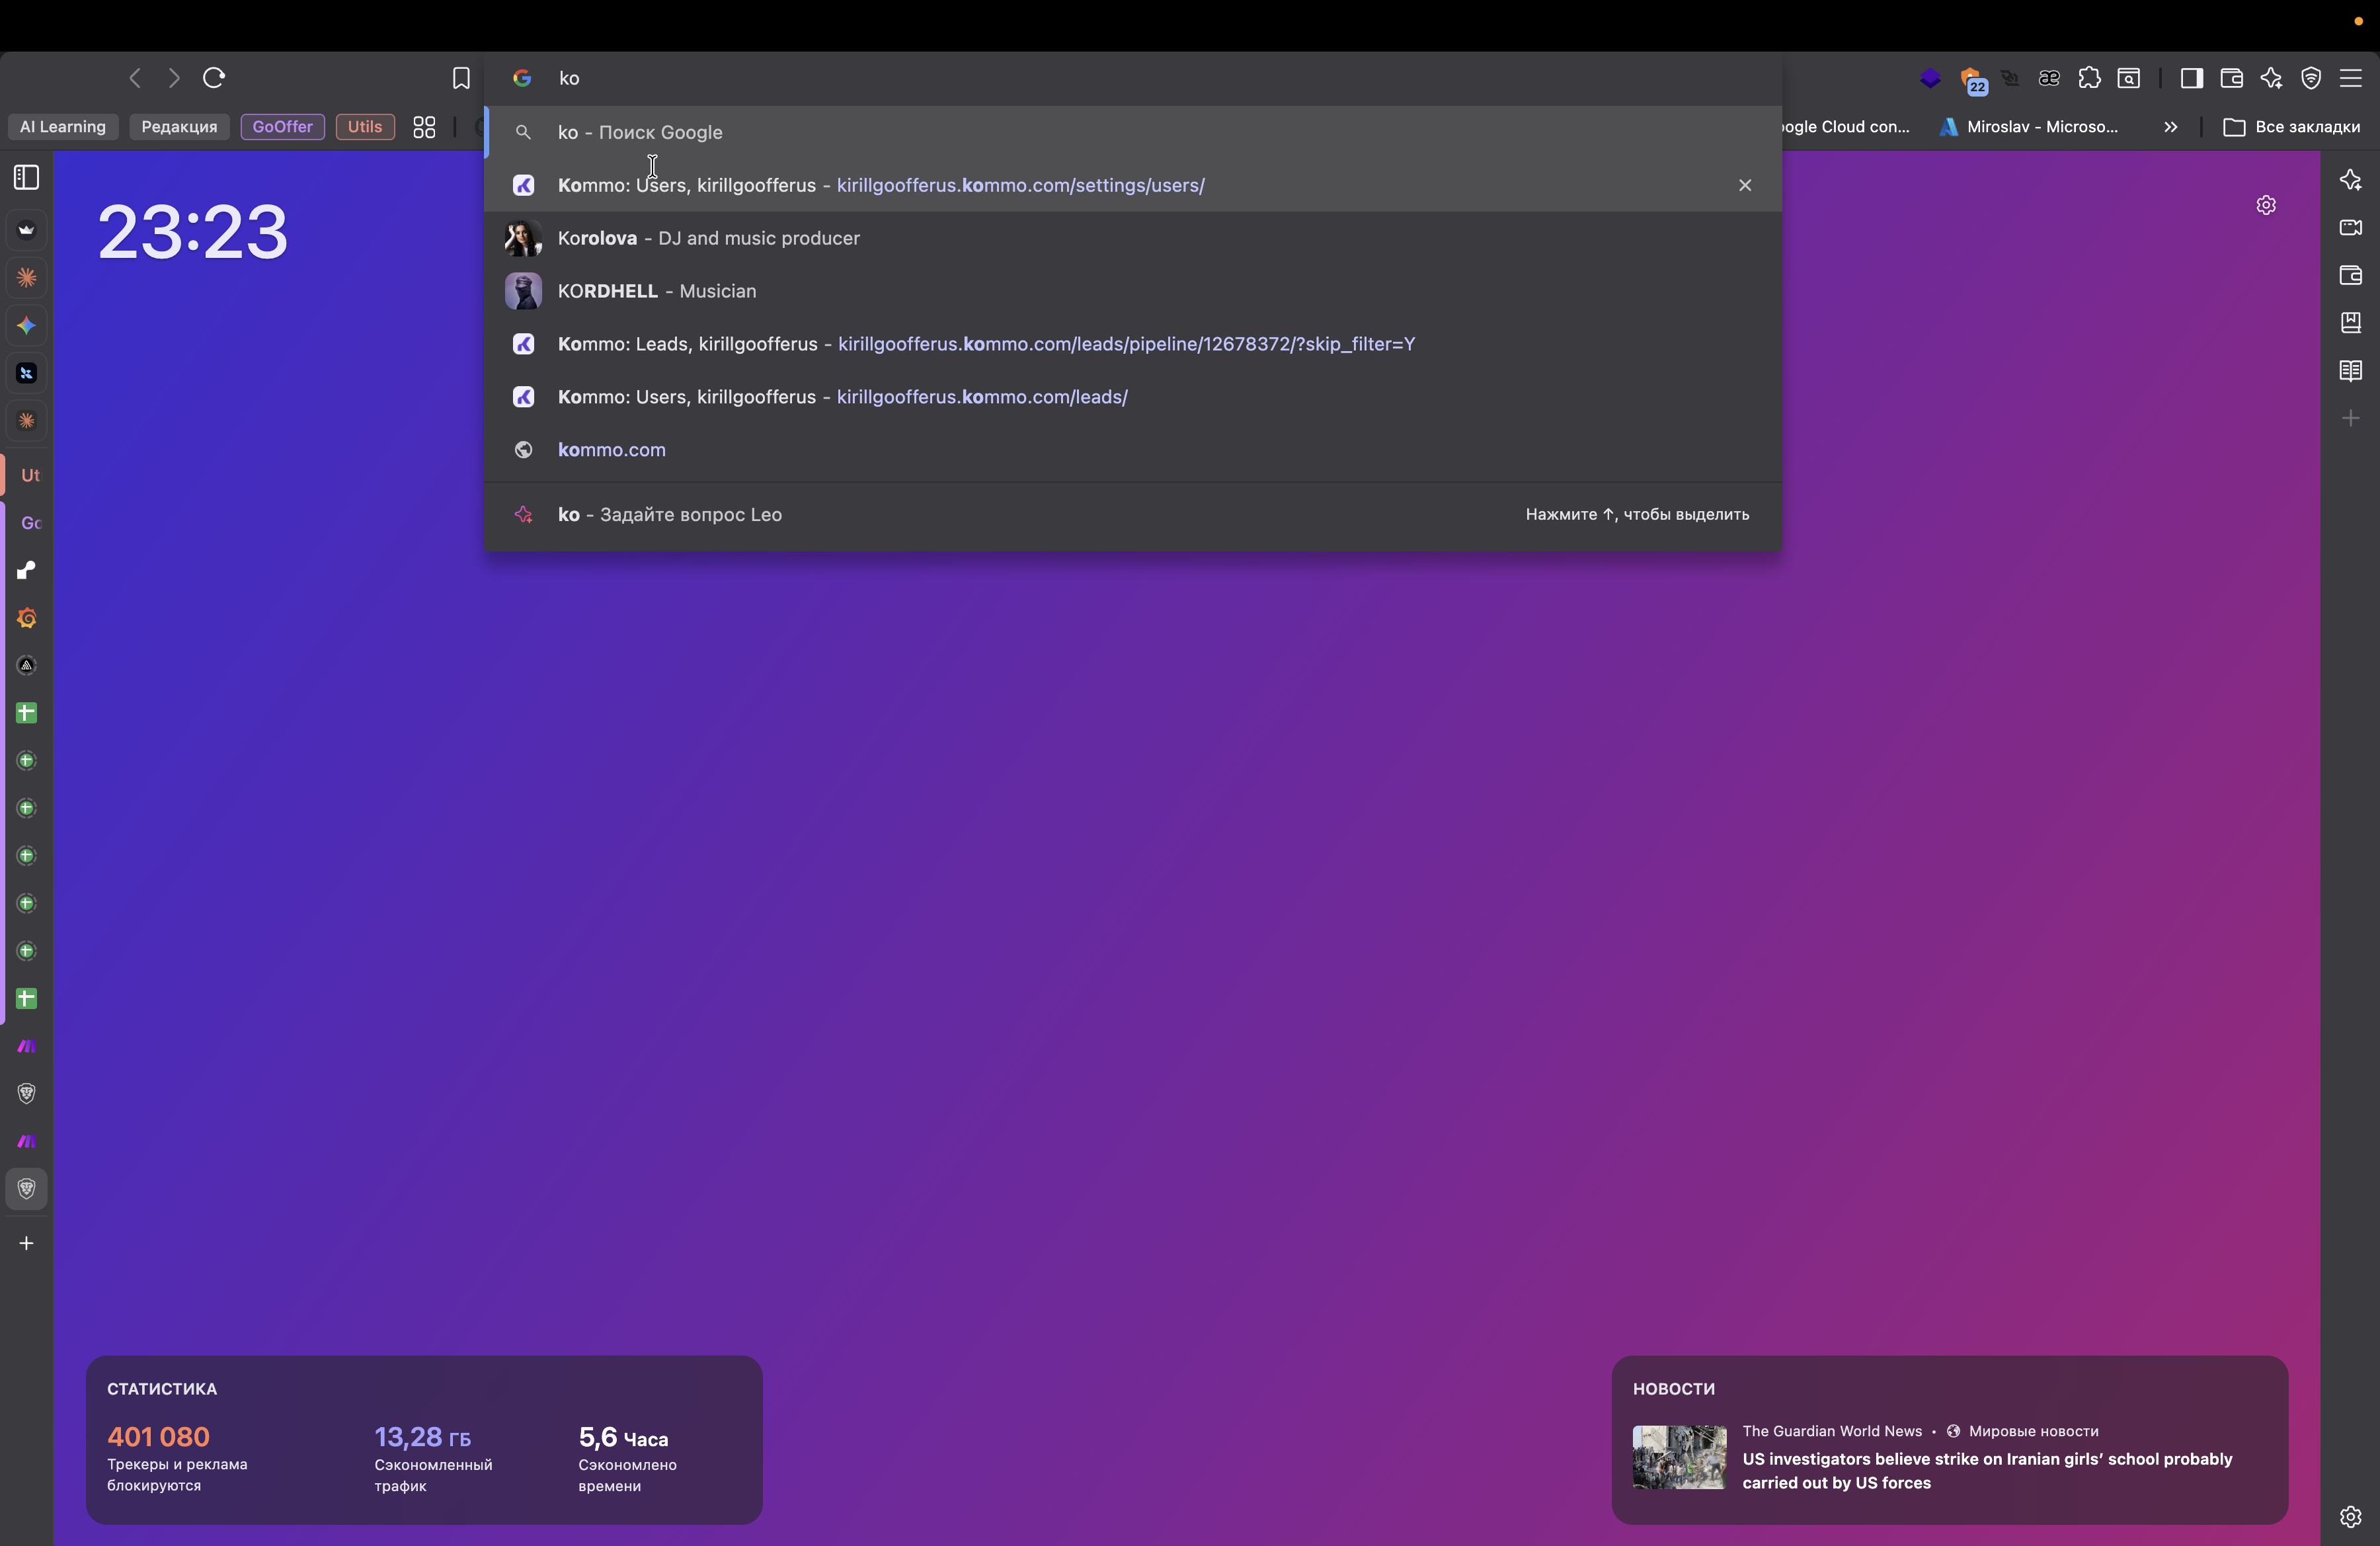
Task: Open the Leo AI assistant icon
Action: (x=2271, y=78)
